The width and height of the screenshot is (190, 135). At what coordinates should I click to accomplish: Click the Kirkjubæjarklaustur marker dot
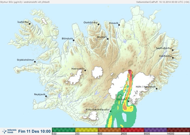coord(110,111)
